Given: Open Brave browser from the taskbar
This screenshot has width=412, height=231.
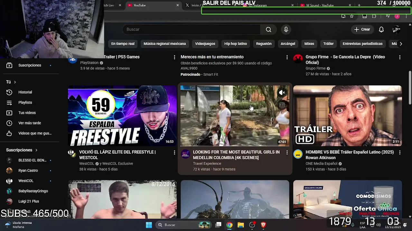Looking at the screenshot, I should (263, 225).
